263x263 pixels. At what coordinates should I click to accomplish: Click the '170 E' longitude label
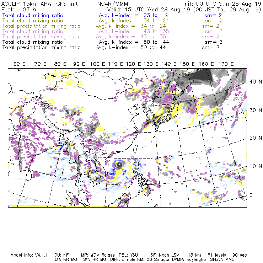pyautogui.click(x=226, y=64)
